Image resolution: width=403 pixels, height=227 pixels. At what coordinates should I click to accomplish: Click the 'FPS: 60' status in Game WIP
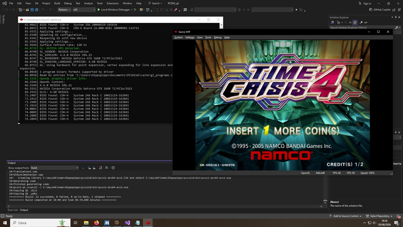pyautogui.click(x=337, y=173)
